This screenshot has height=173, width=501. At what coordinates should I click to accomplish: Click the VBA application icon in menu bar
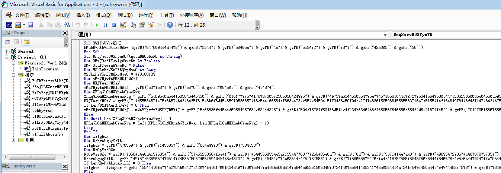[8, 15]
